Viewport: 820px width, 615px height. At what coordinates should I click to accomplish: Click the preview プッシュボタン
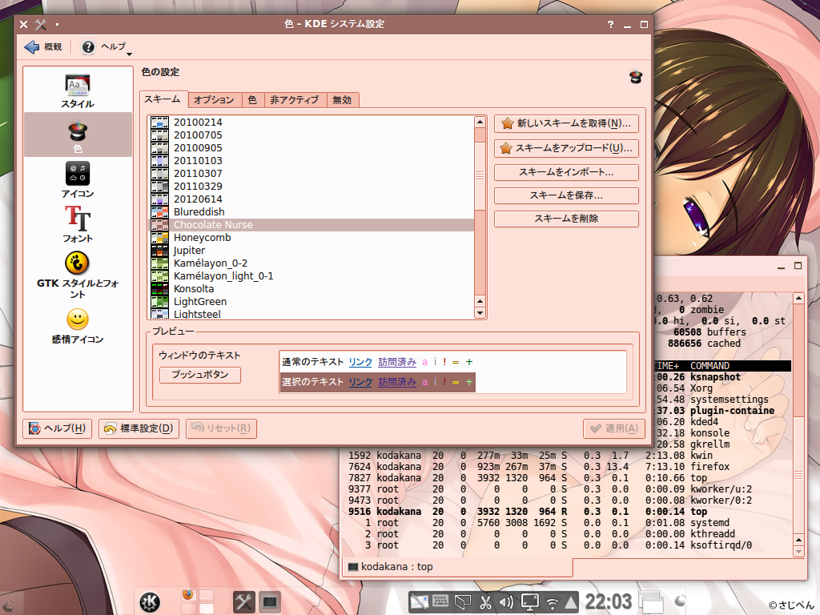coord(200,375)
